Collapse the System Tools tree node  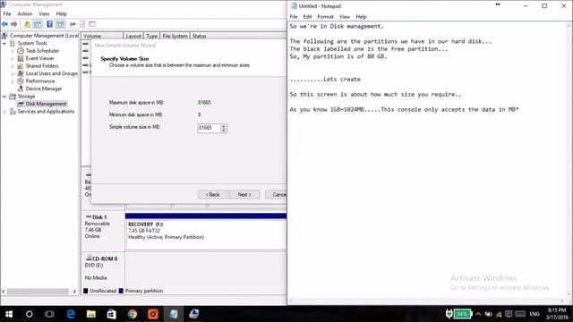4,44
